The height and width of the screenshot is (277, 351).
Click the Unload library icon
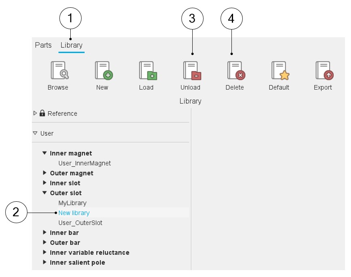point(191,71)
